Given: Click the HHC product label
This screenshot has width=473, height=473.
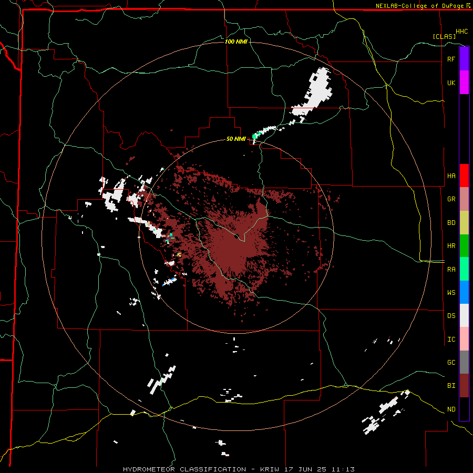Looking at the screenshot, I should pos(462,32).
